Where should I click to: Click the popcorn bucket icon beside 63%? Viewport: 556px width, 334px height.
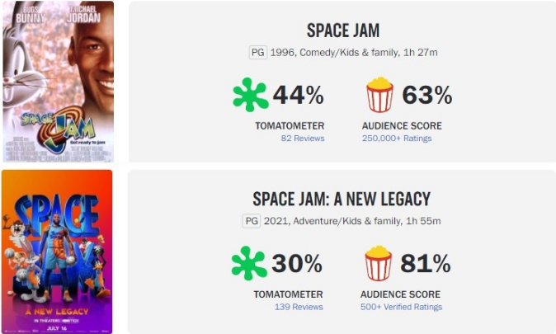(379, 94)
